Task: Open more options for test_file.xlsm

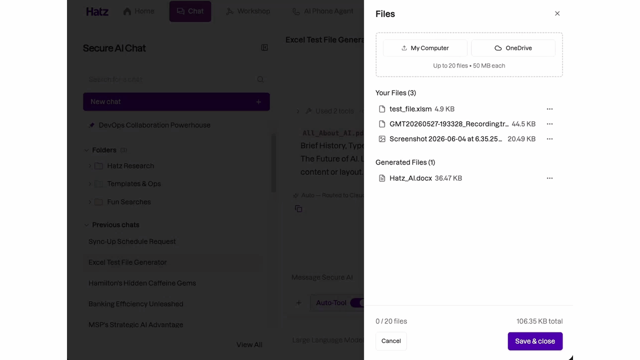Action: [x=549, y=109]
